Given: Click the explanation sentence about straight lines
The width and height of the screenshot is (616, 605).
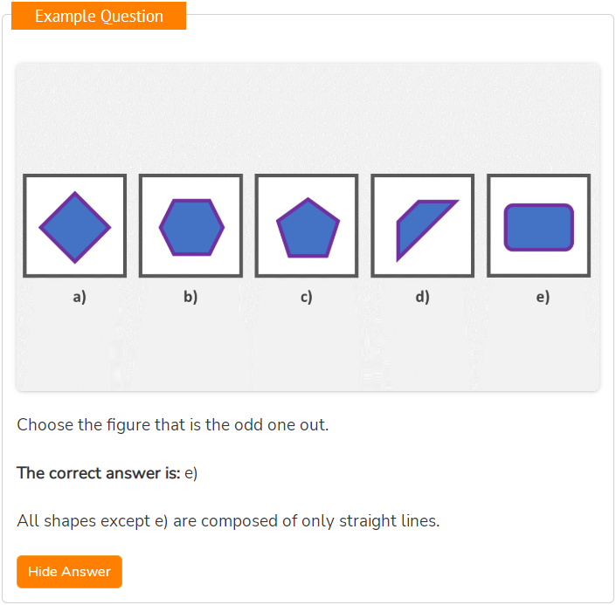Looking at the screenshot, I should [228, 521].
